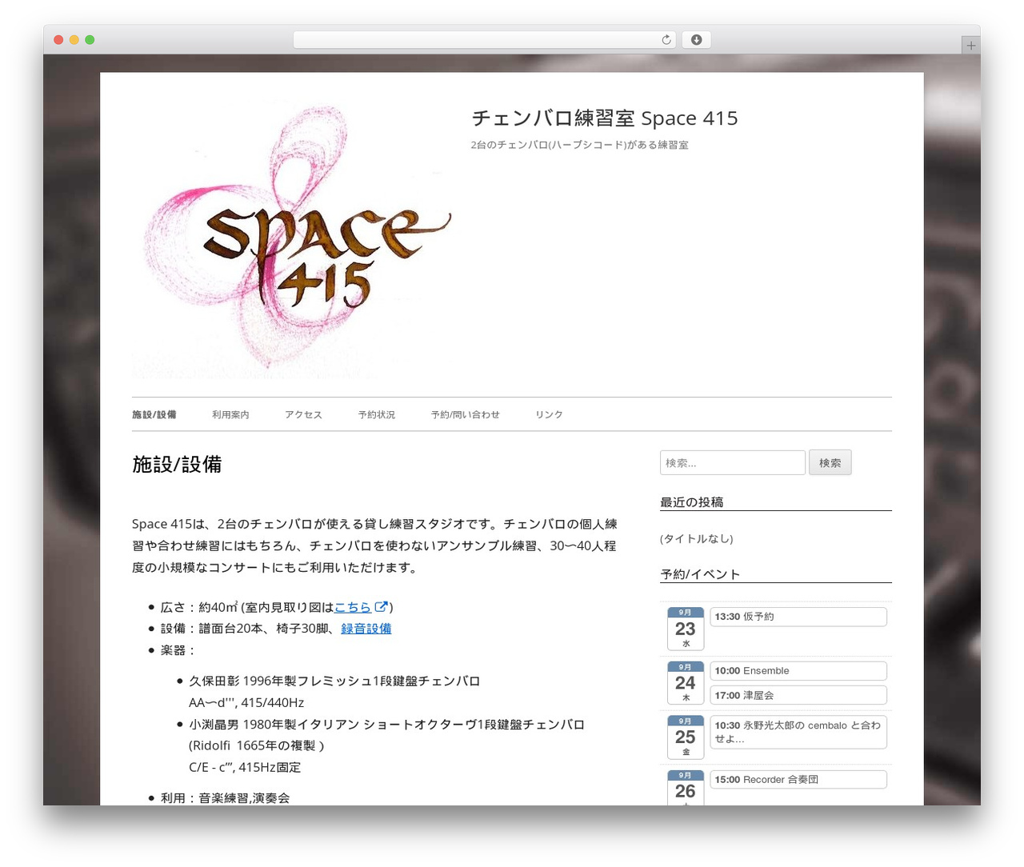1024x867 pixels.
Task: Open the 録音設備 link
Action: point(366,629)
